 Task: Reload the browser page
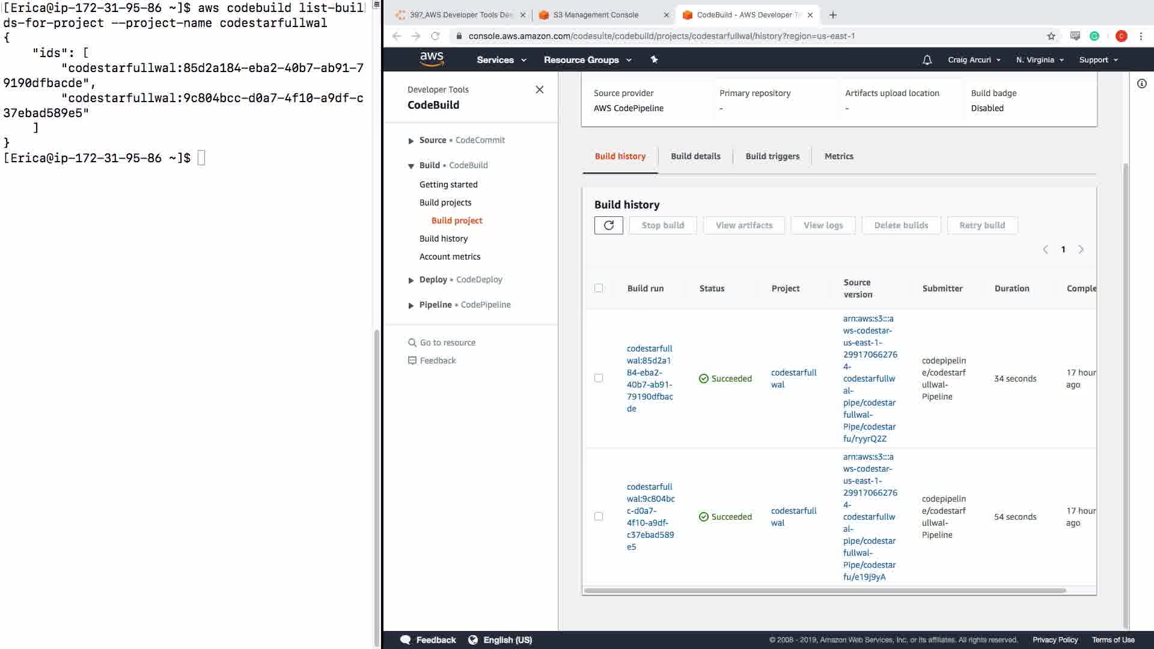click(435, 36)
